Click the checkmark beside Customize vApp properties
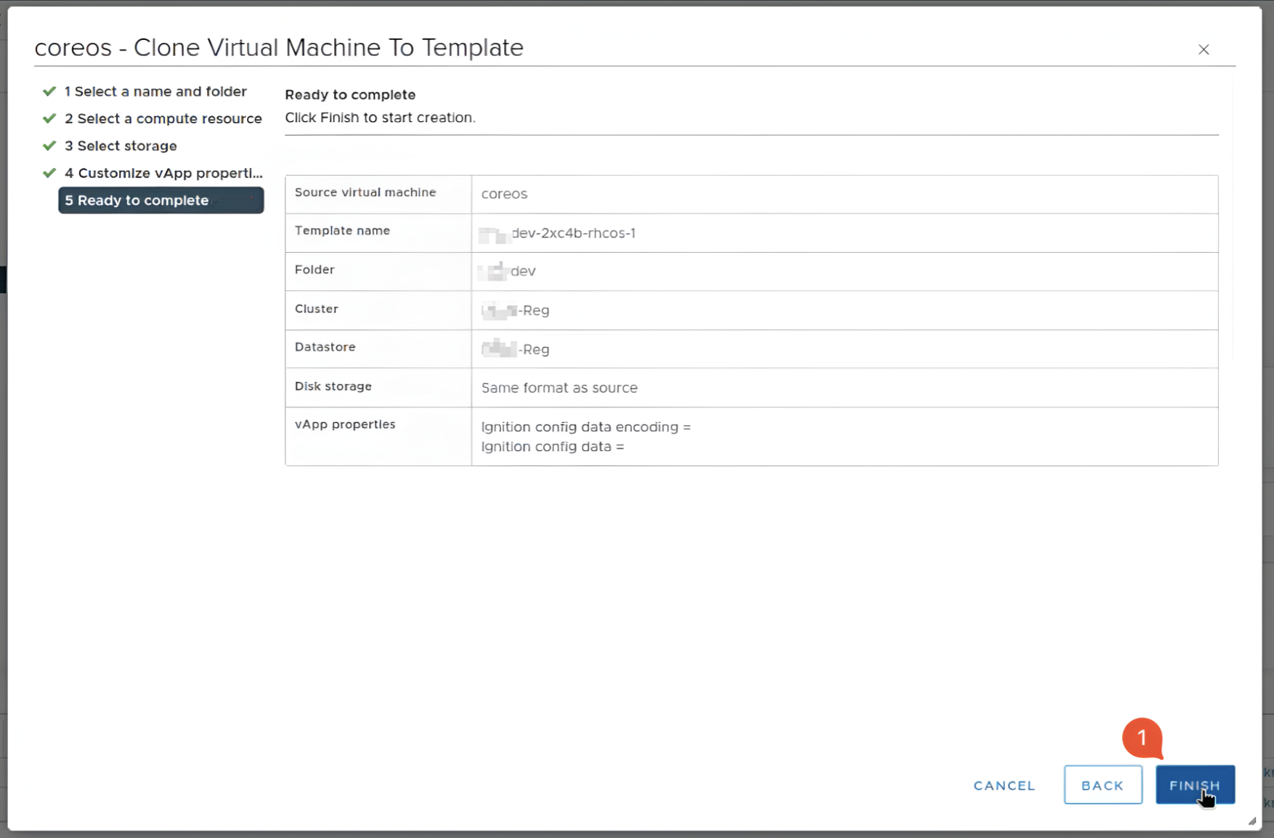The width and height of the screenshot is (1274, 838). tap(49, 173)
